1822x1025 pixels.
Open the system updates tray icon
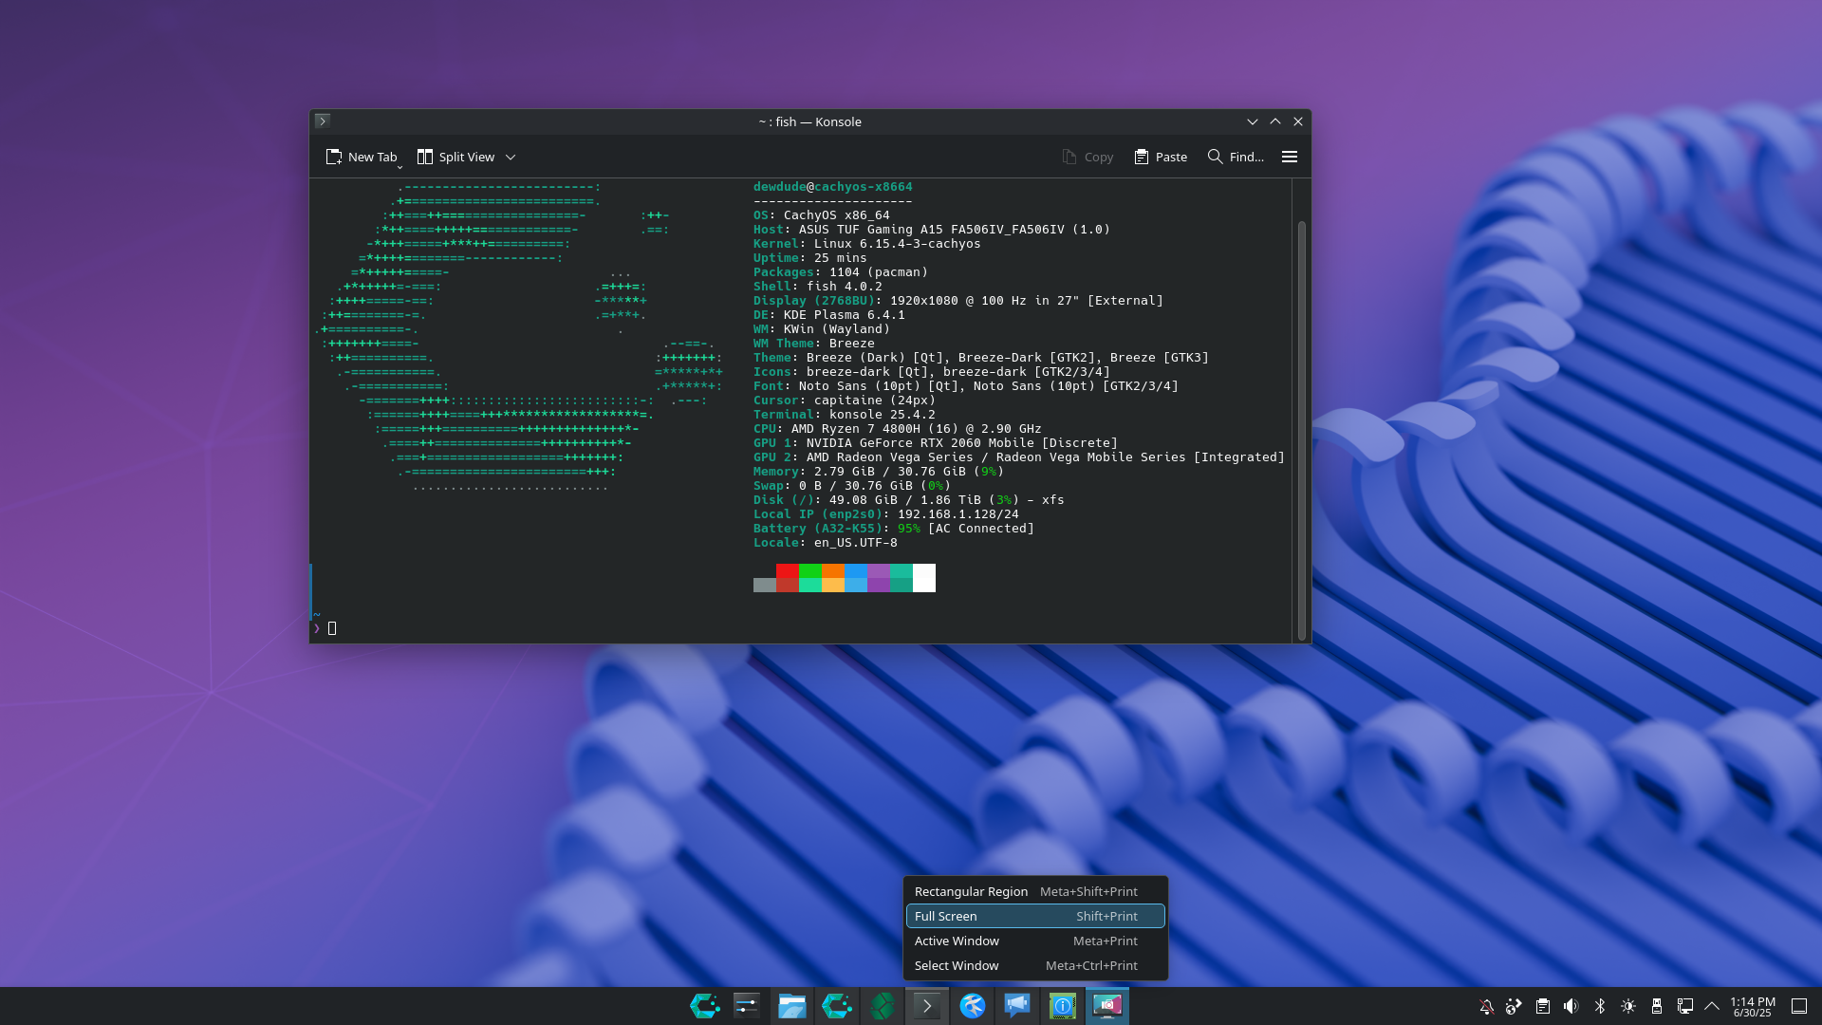tap(1514, 1006)
